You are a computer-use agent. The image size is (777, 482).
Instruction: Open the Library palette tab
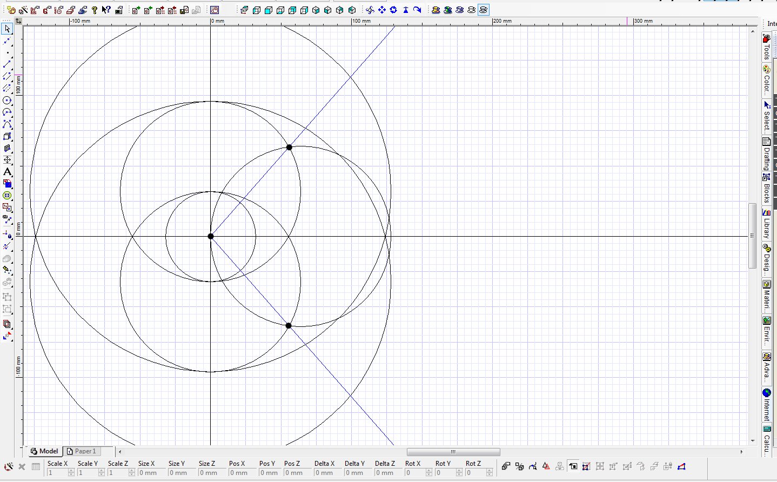(x=766, y=224)
